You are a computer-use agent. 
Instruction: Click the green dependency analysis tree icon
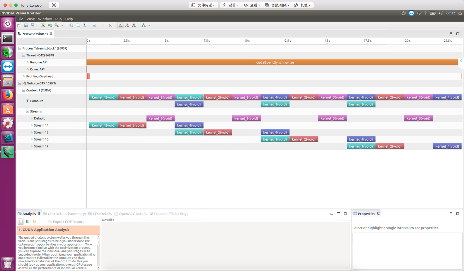(x=144, y=25)
